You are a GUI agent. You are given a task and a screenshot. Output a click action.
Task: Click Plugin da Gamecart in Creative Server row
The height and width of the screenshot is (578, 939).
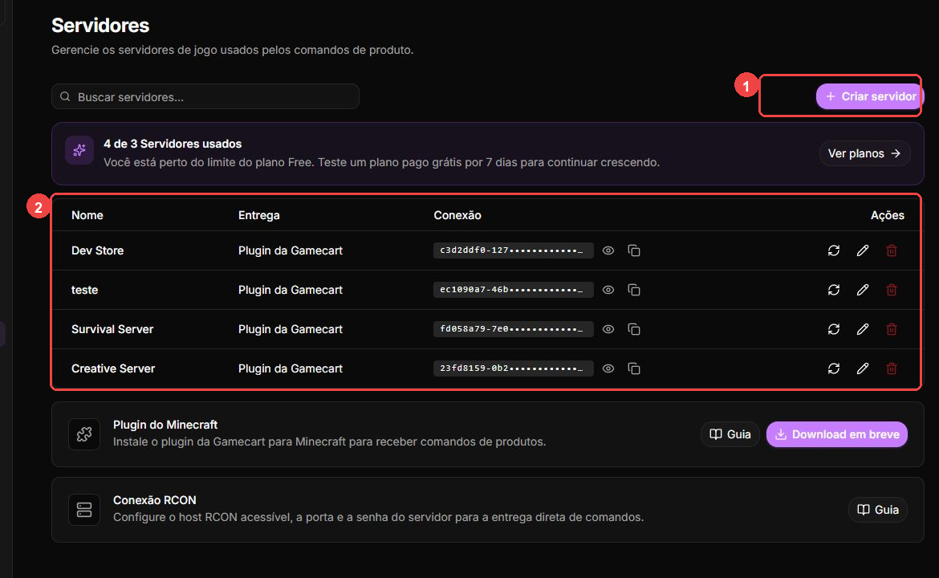point(291,369)
